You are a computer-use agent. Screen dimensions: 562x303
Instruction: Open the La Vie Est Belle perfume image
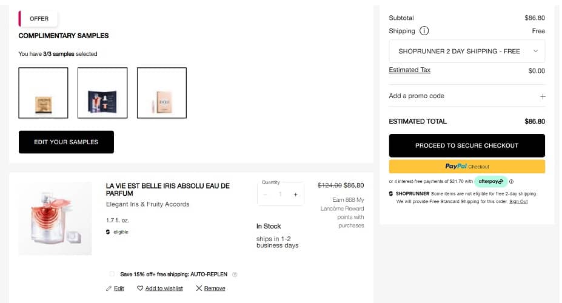[x=55, y=218]
